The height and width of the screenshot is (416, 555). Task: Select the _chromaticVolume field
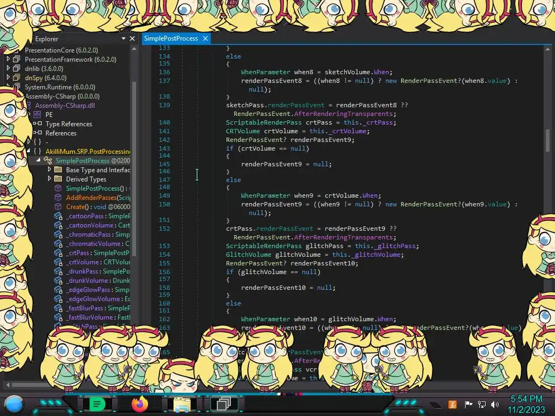tap(98, 243)
